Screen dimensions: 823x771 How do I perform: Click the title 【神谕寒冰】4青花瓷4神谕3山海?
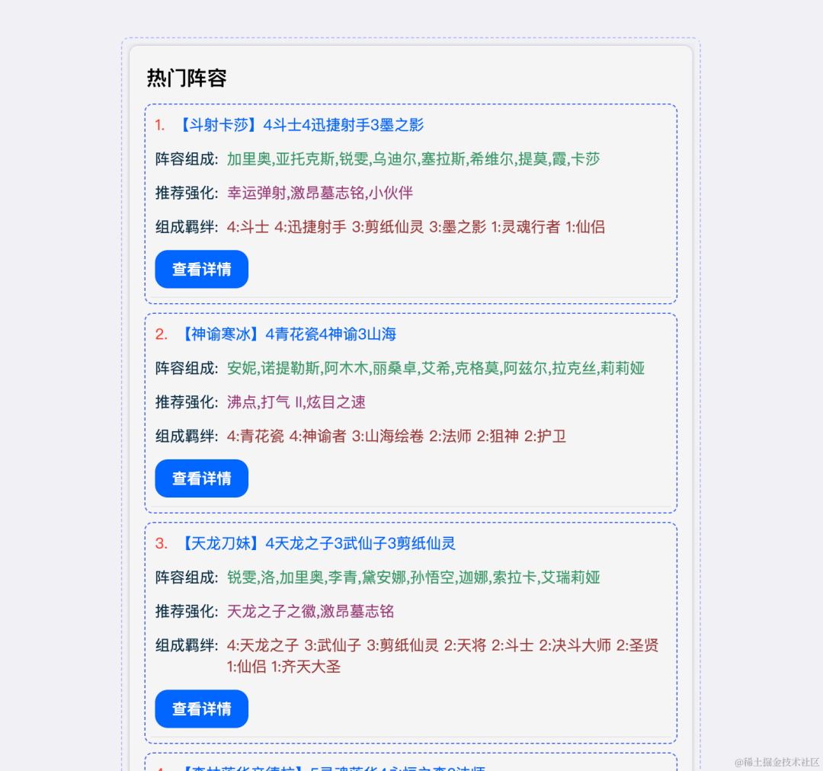pyautogui.click(x=287, y=334)
